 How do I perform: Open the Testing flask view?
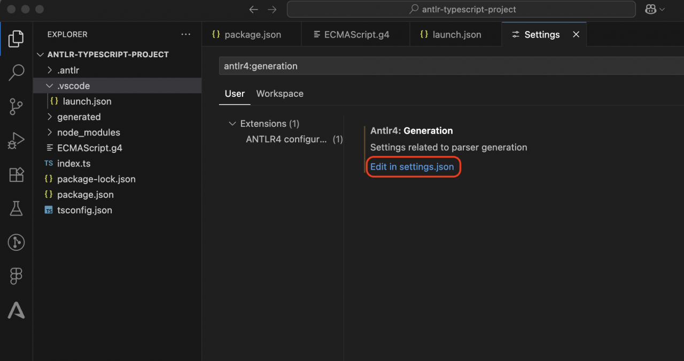tap(16, 209)
